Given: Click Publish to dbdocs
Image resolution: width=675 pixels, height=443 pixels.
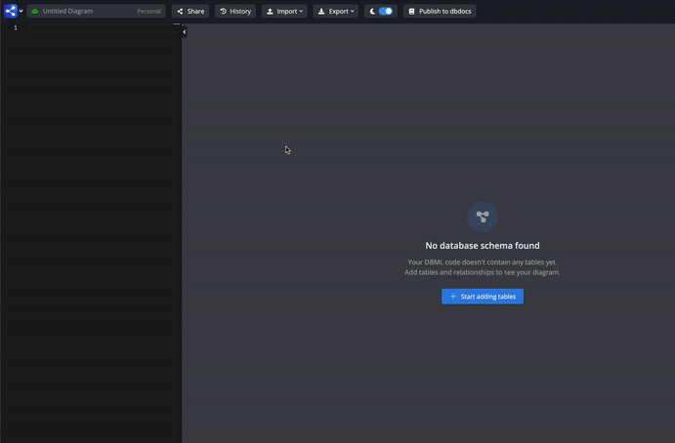Looking at the screenshot, I should point(440,12).
